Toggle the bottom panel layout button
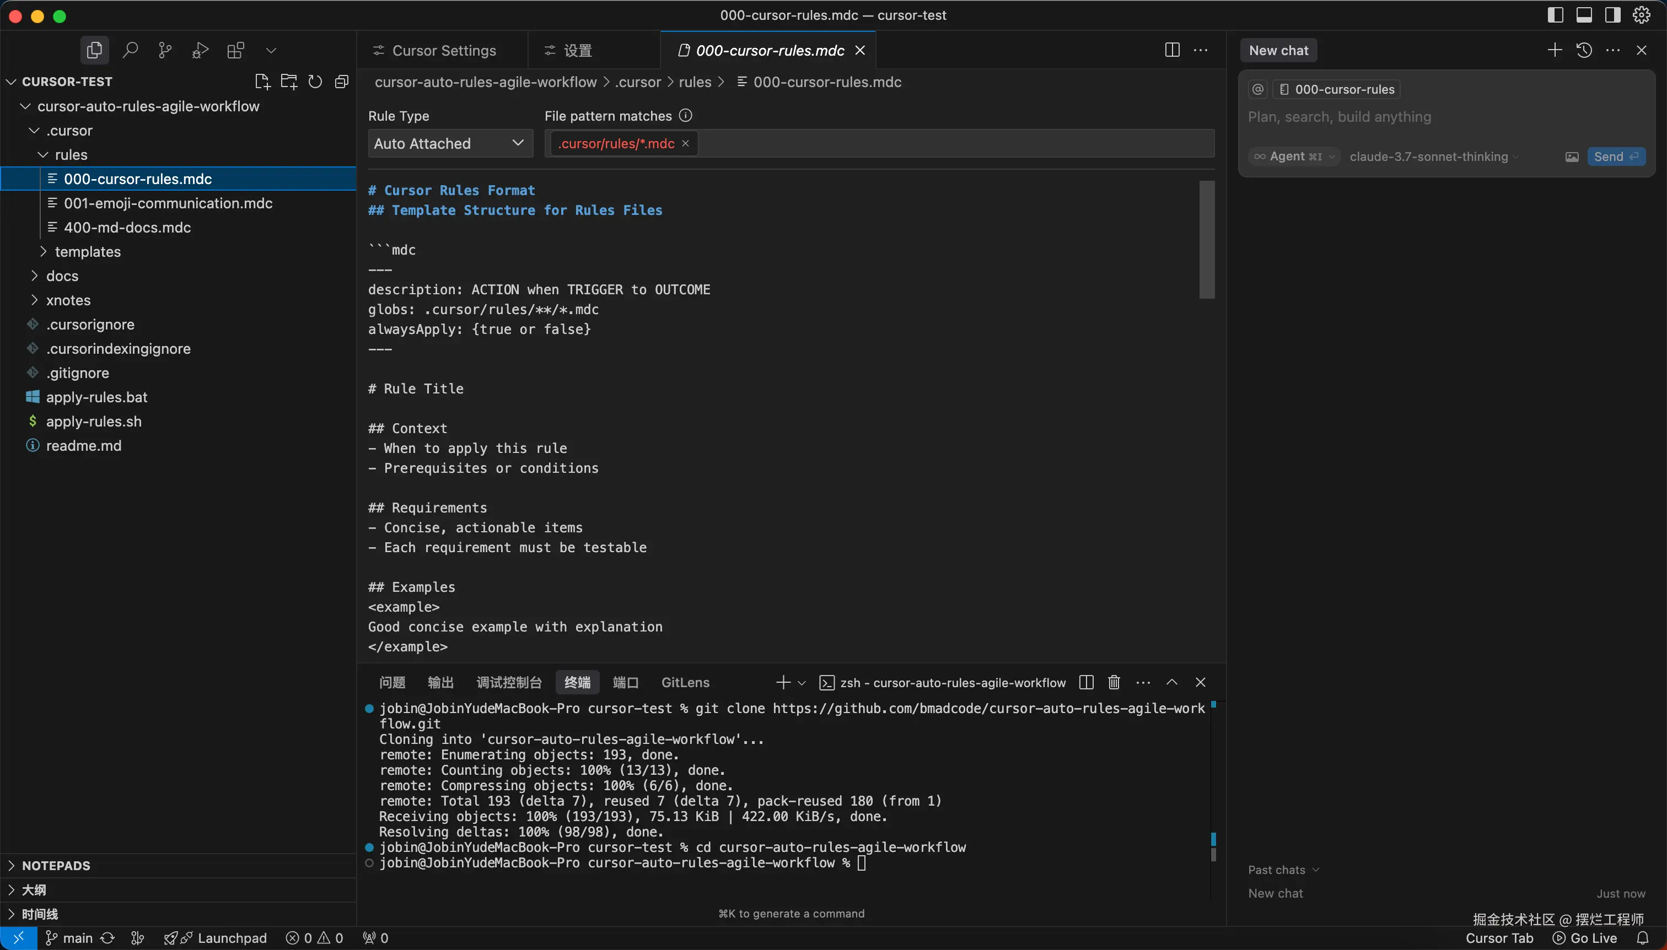 [1584, 15]
